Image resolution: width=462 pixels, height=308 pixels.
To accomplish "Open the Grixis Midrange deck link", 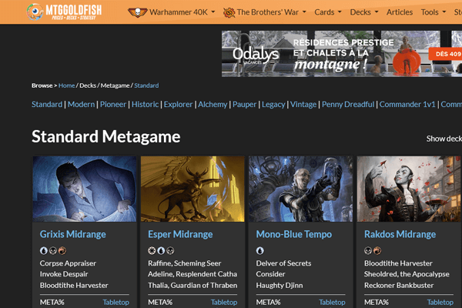I will click(x=73, y=234).
